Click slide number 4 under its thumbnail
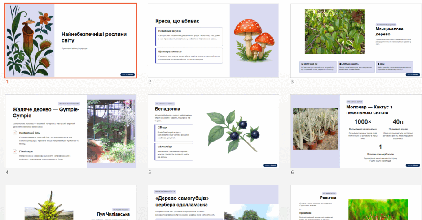This screenshot has height=220, width=422. click(7, 172)
